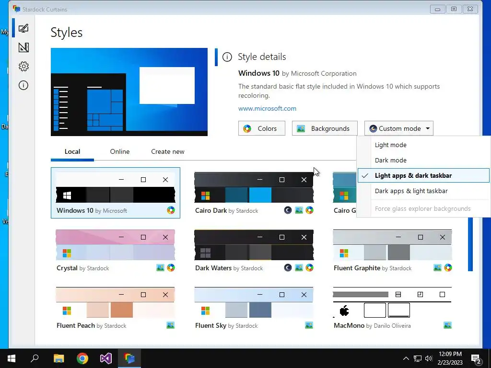Select the Fluent Sky style

(x=254, y=308)
